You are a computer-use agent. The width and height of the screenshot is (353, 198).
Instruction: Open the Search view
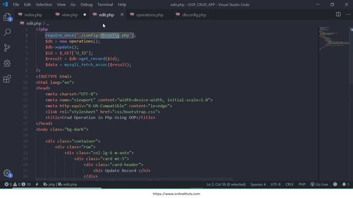(x=7, y=32)
